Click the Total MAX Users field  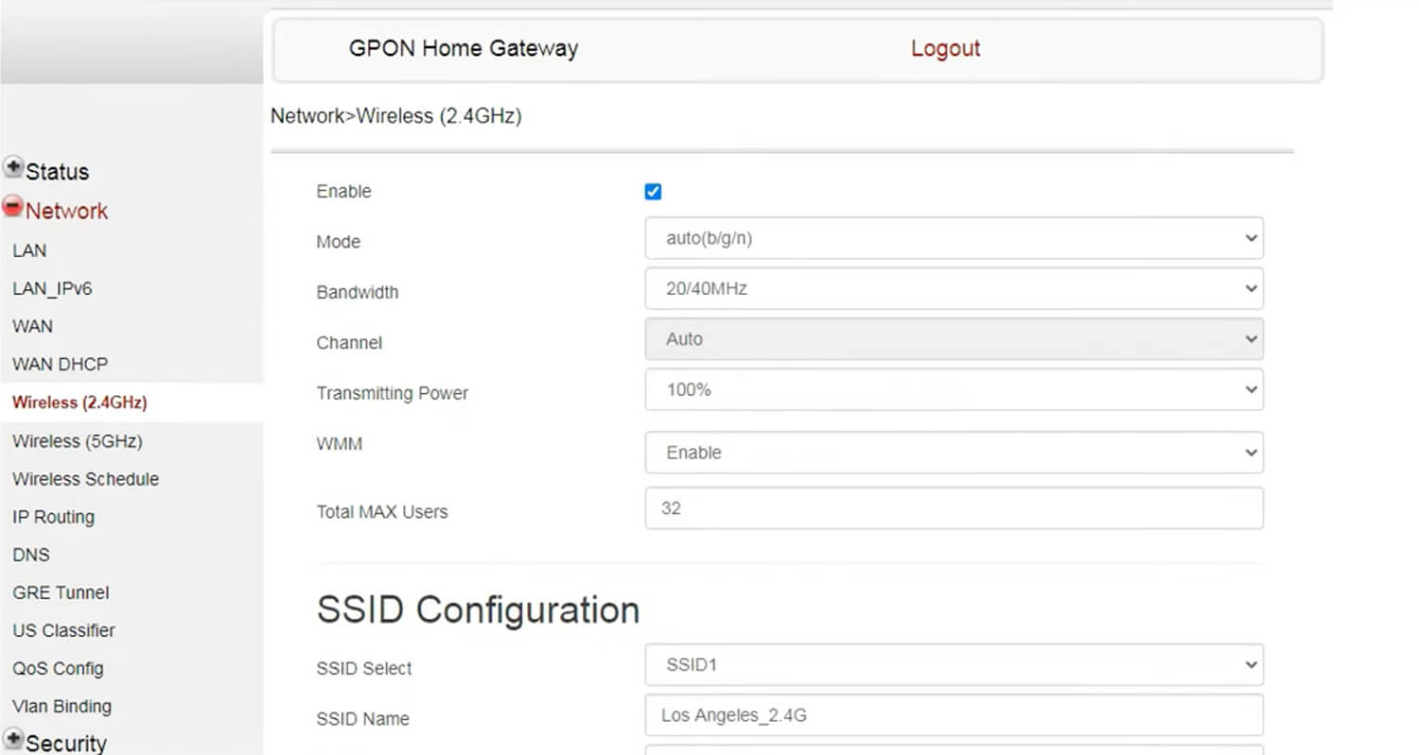(954, 508)
